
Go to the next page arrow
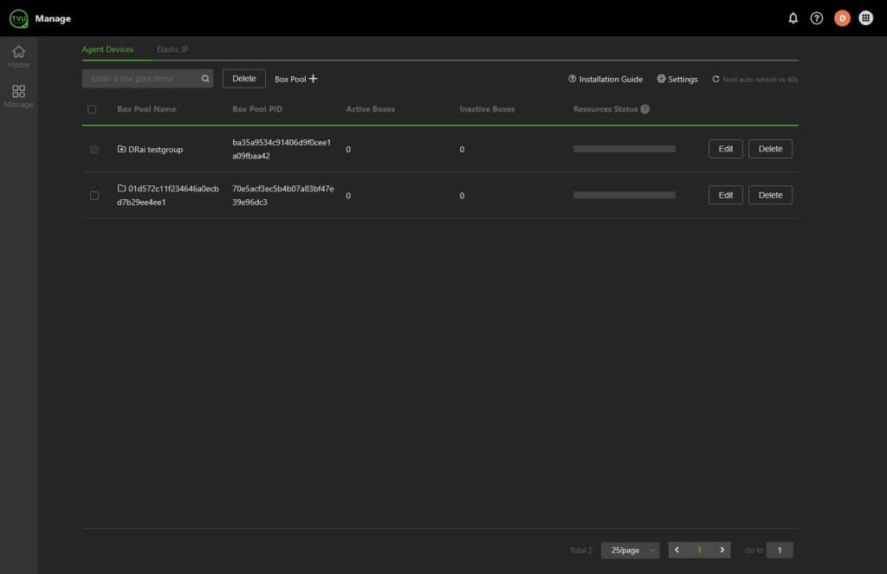coord(722,550)
